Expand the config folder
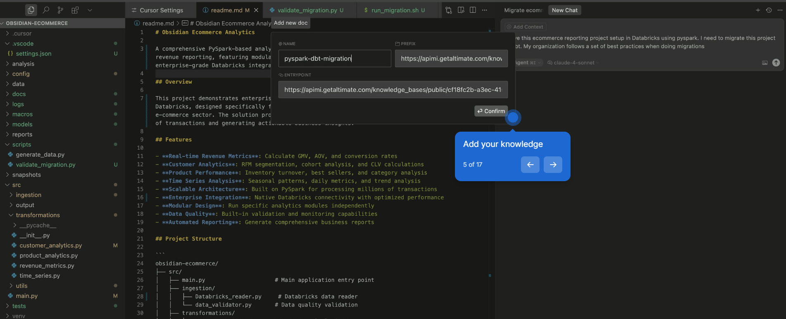Screen dimensions: 786x319 click(62, 74)
